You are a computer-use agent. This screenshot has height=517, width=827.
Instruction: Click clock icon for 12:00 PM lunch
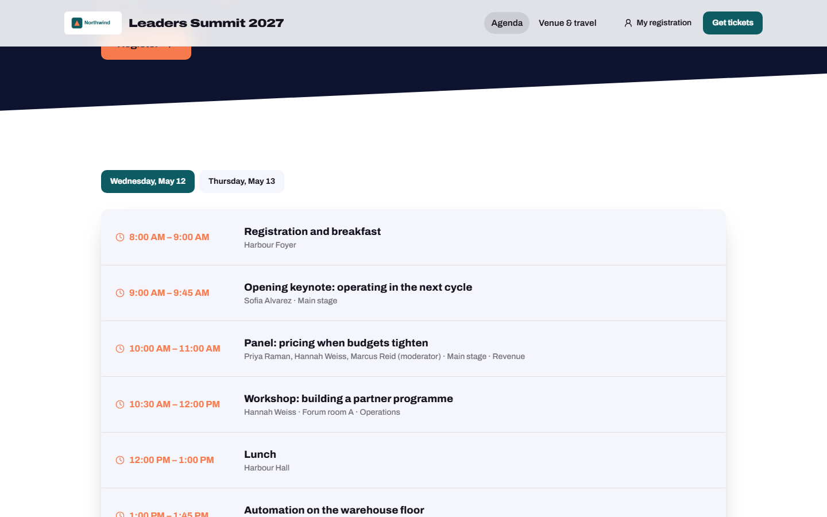120,460
